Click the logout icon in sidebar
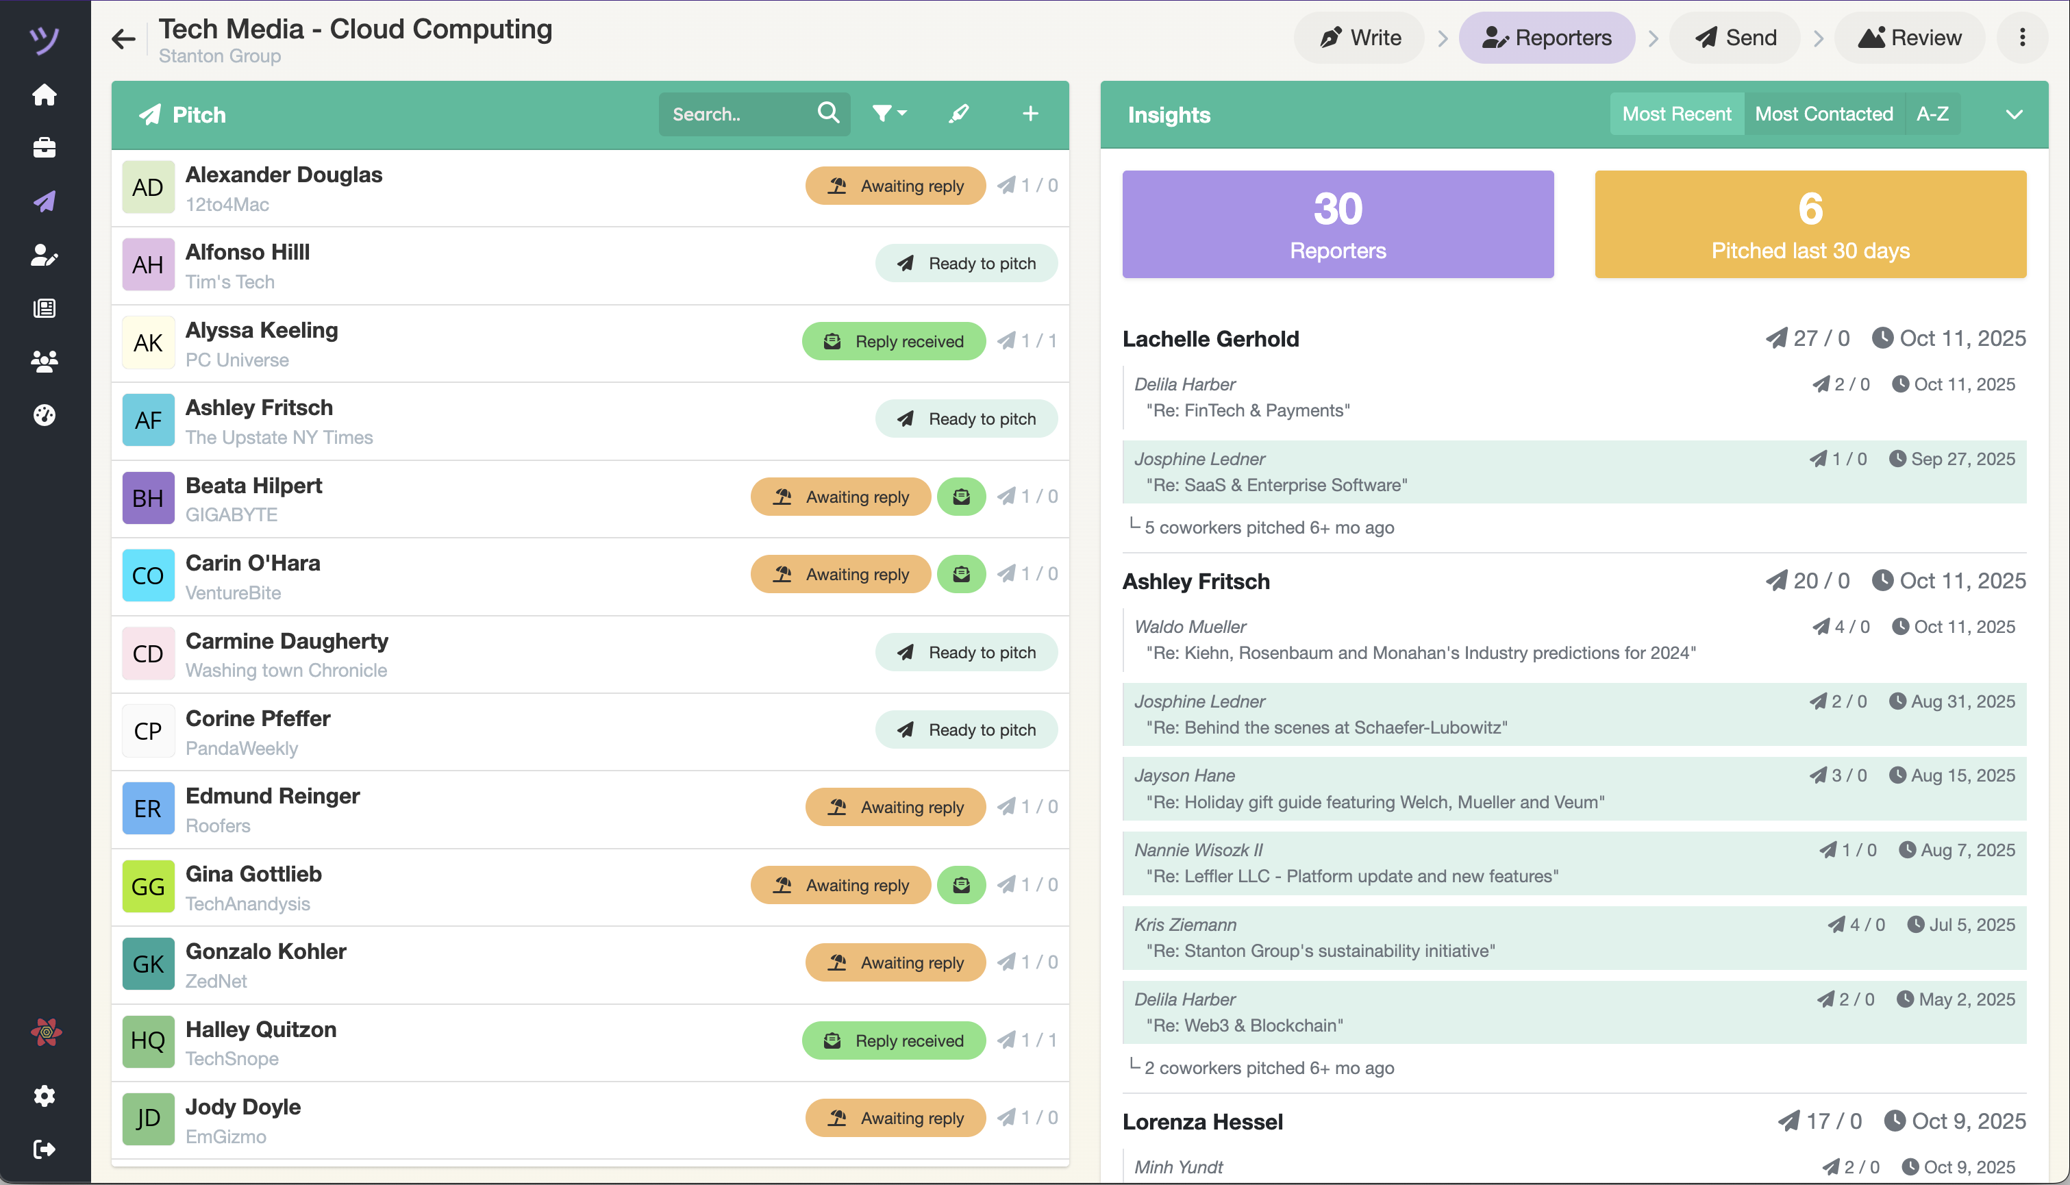Screen dimensions: 2070x1185 tap(44, 1149)
